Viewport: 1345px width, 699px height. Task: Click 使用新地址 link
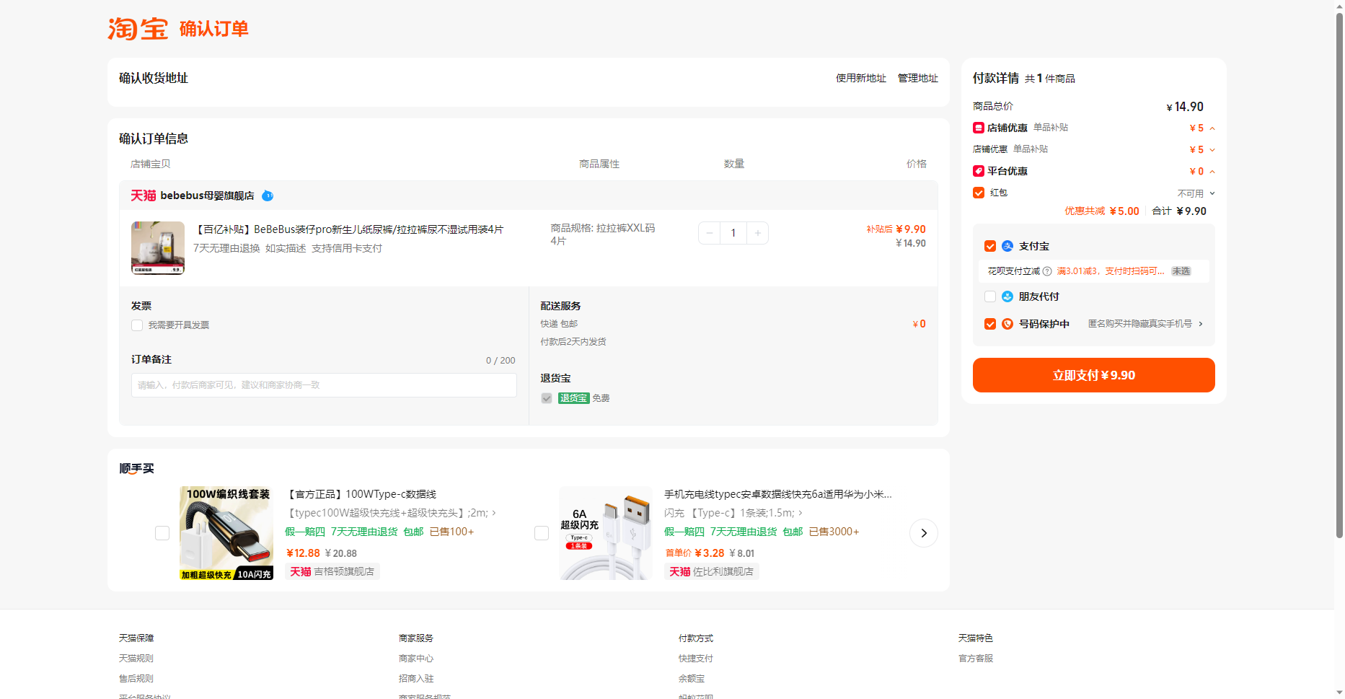(861, 78)
